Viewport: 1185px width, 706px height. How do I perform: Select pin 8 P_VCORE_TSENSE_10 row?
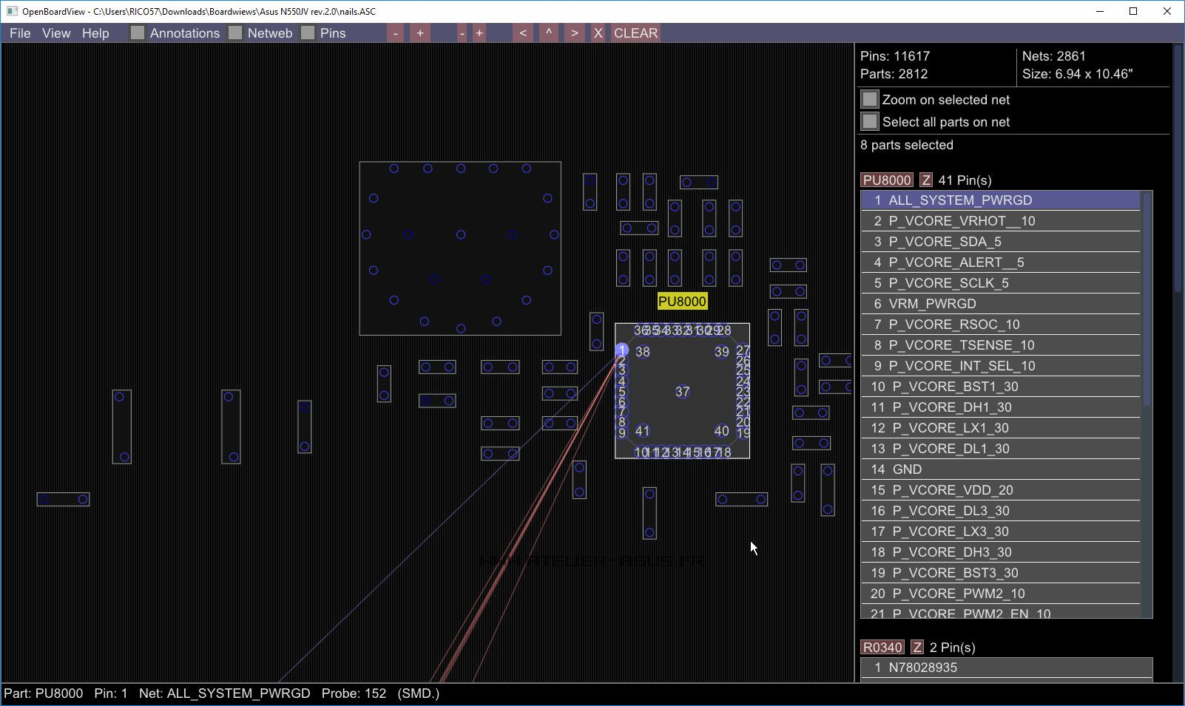[1001, 345]
